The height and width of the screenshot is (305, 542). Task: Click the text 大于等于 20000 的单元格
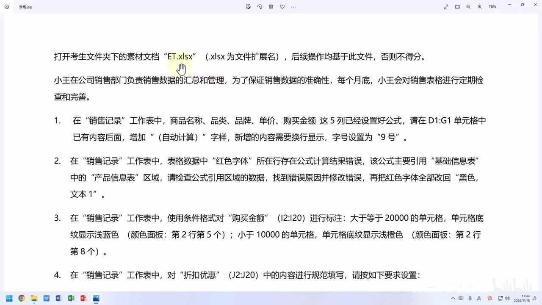(397, 219)
